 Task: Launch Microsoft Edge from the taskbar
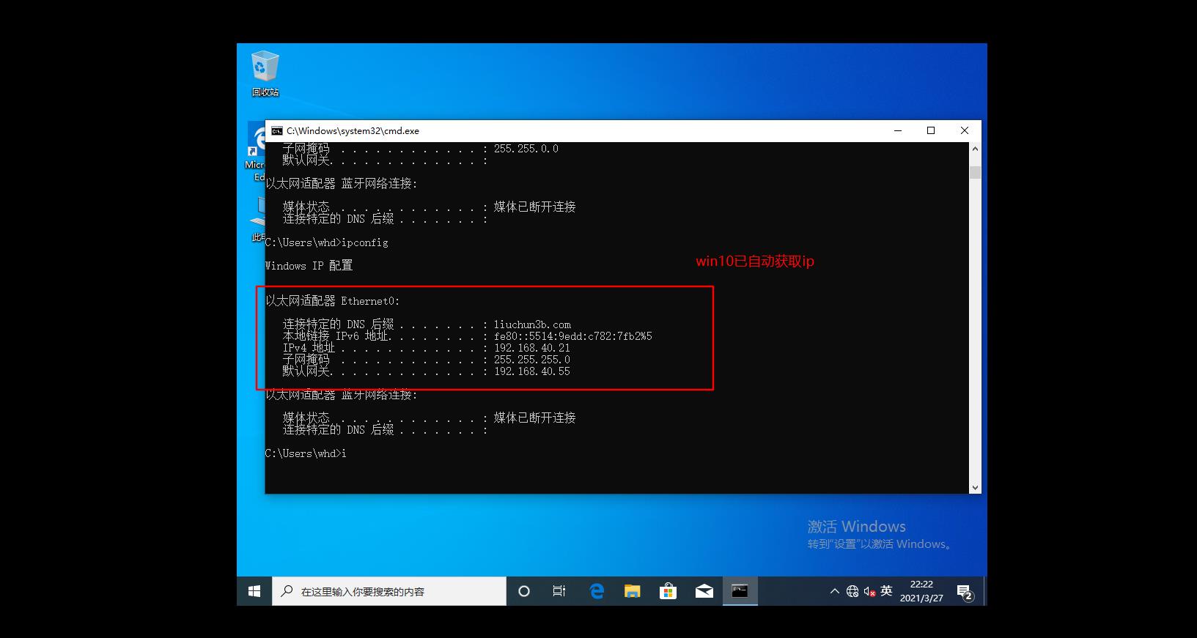(x=596, y=591)
